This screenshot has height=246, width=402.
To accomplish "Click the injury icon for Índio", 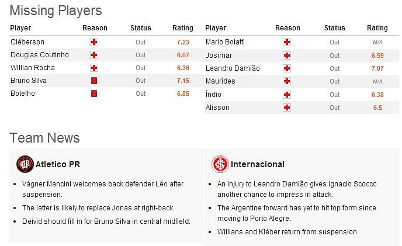I will 287,95.
